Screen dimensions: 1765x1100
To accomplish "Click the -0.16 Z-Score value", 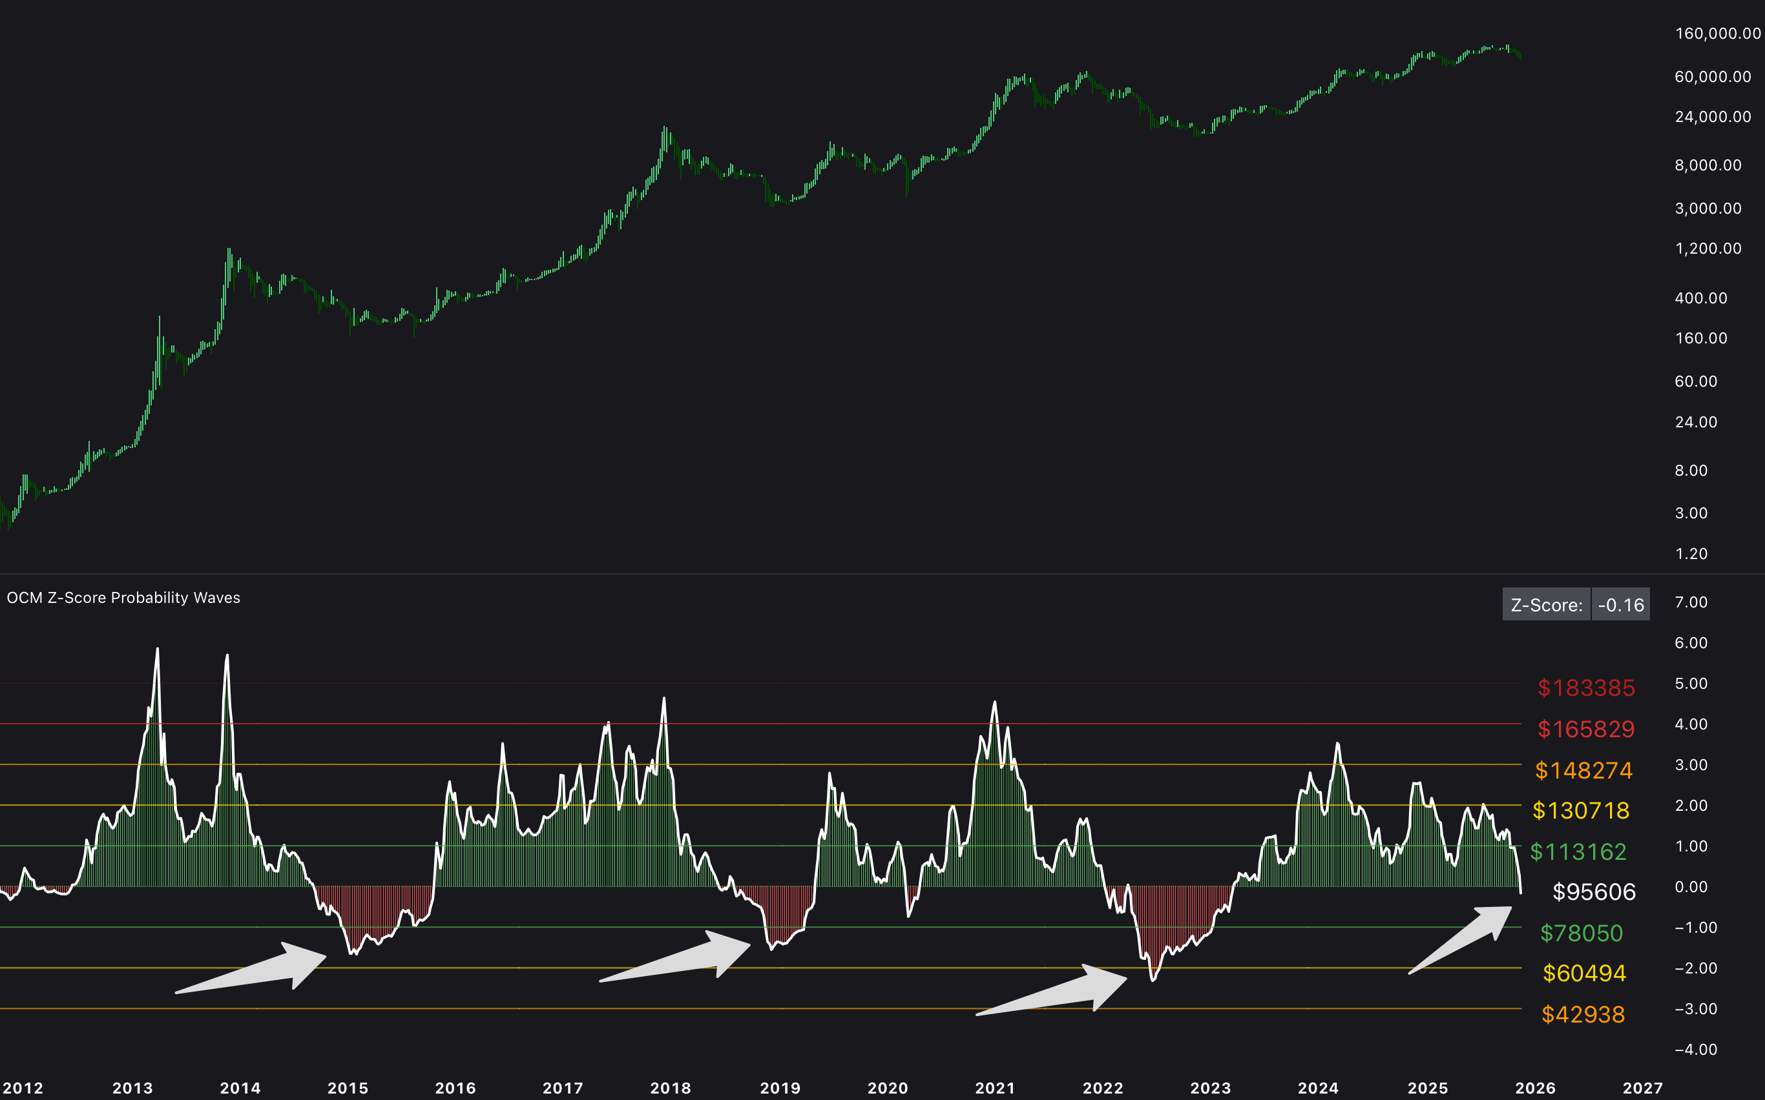I will [1620, 605].
